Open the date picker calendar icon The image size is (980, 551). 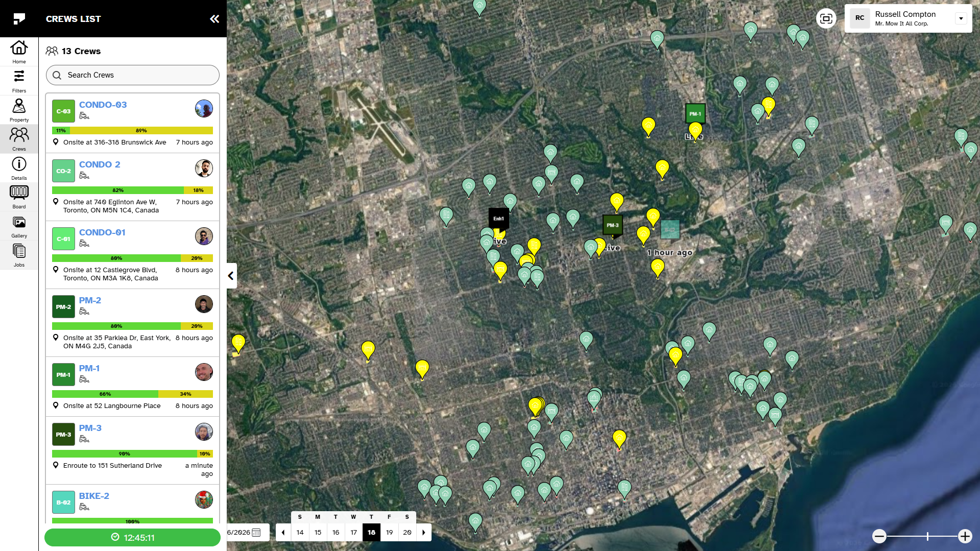(256, 533)
